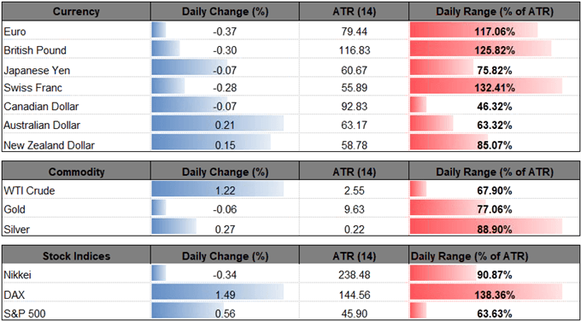Select Gold ATR value 9.63
Screen dimensions: 581x321
355,209
